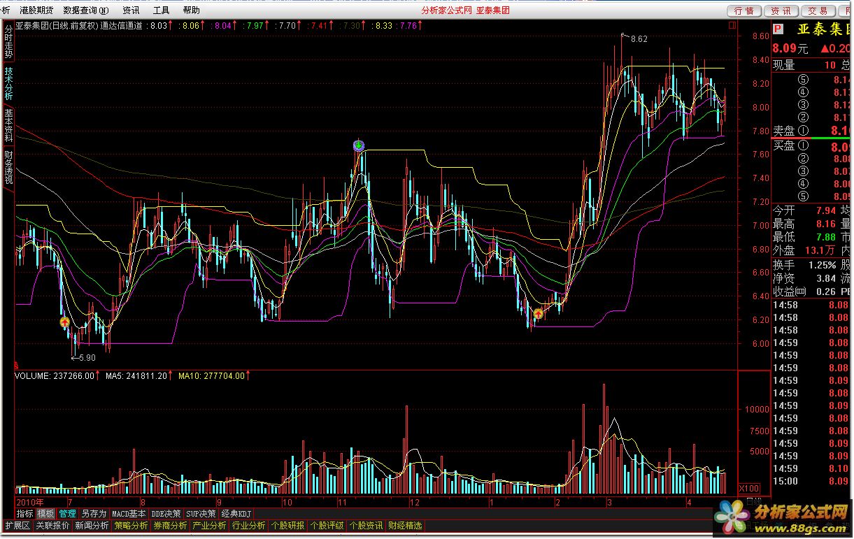Click the 分析家公式网 亚泰集团 title text
Viewport: 854px width, 539px height.
pyautogui.click(x=465, y=10)
